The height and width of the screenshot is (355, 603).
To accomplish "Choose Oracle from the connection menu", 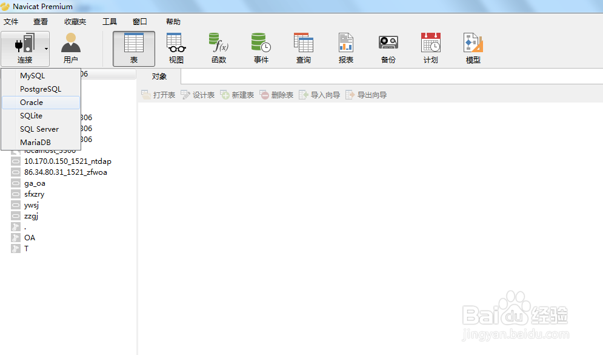I will [41, 103].
